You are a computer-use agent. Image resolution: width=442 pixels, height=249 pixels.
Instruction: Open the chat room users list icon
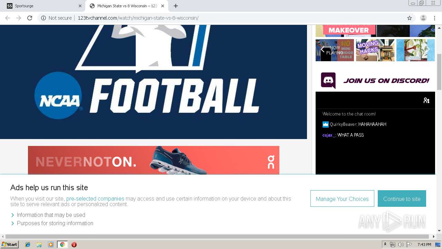pos(426,100)
